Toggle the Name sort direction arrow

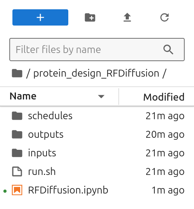coord(101,96)
